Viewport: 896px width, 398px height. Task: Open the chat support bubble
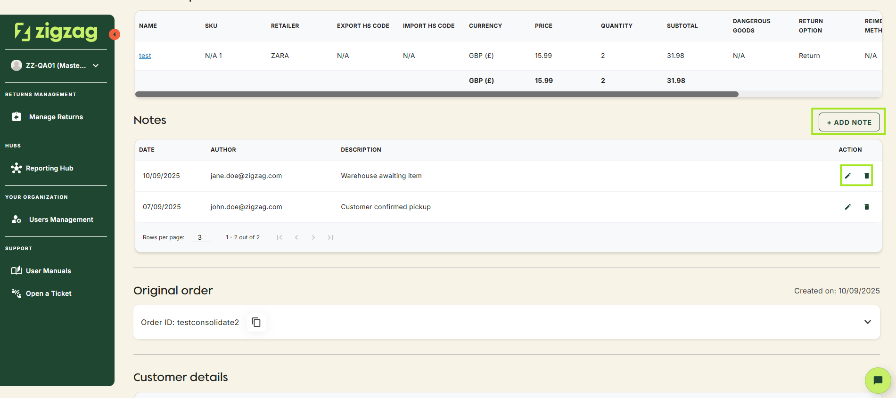pos(878,380)
